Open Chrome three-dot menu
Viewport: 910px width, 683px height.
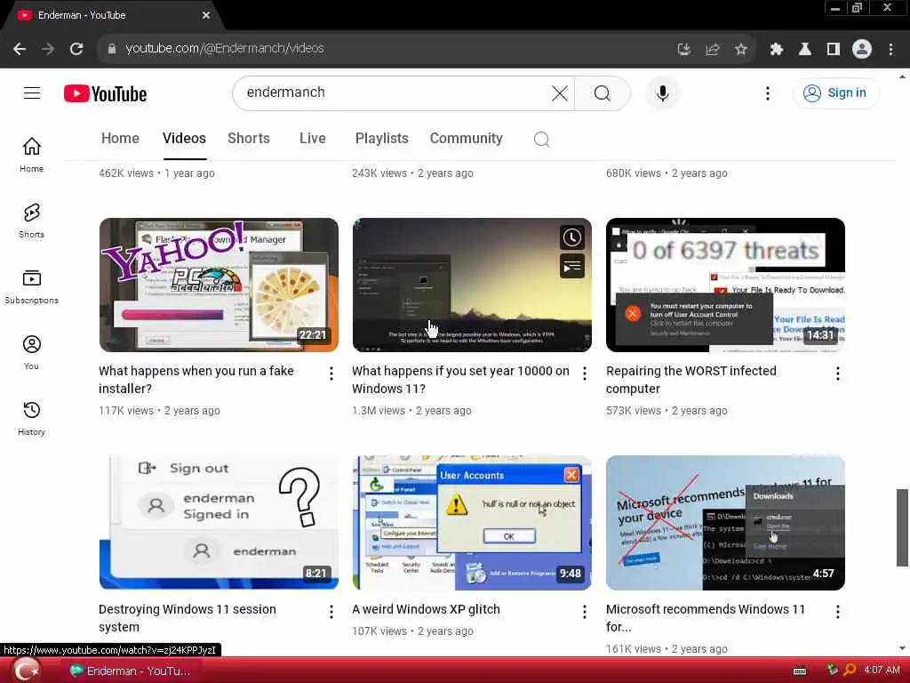[x=890, y=50]
